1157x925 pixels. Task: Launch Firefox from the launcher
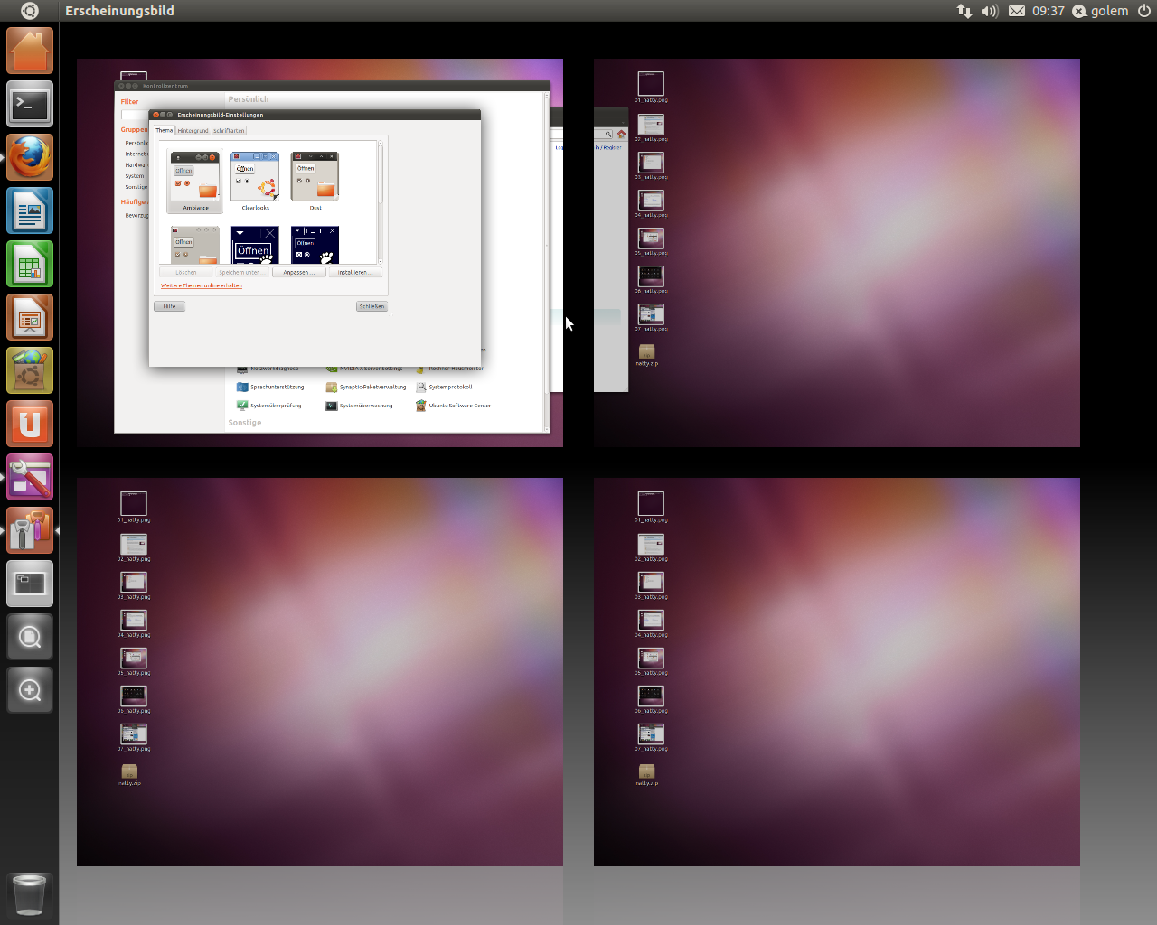coord(29,156)
